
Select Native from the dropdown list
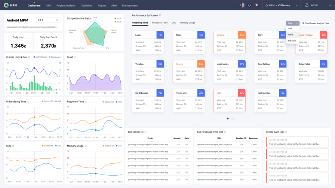(x=292, y=34)
